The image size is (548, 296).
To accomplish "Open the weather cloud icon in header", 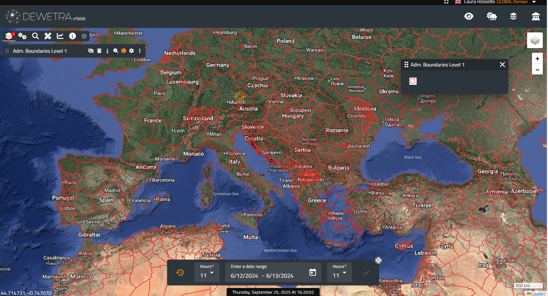I will pyautogui.click(x=492, y=16).
